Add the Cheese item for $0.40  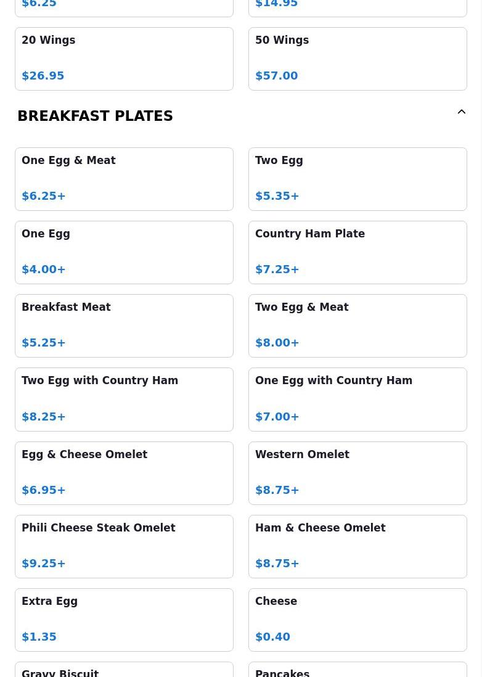(x=357, y=620)
